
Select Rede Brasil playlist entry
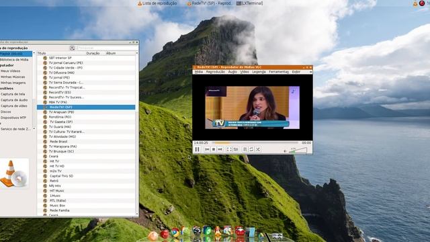pyautogui.click(x=86, y=142)
